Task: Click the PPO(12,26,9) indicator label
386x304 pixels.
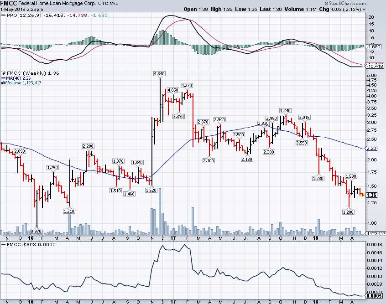Action: tap(24, 15)
